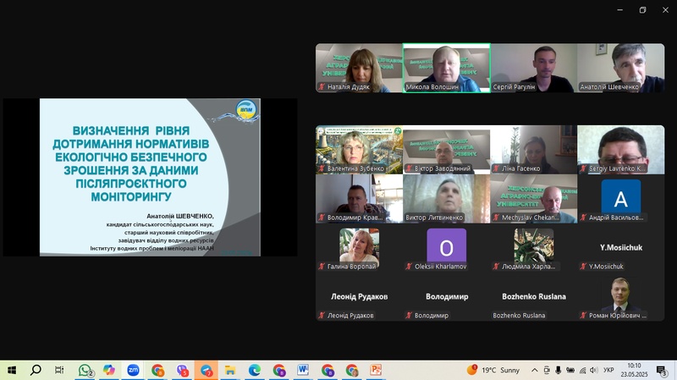Open Microsoft Edge from the taskbar
677x380 pixels.
[x=255, y=370]
